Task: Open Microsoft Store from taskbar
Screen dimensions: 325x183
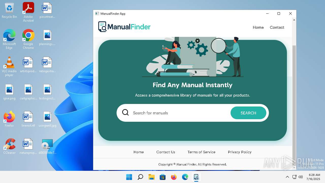Action: click(162, 177)
